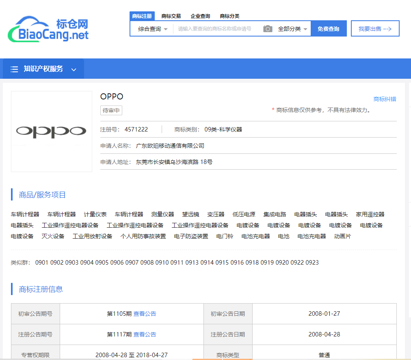Expand the 知识产权服务 chevron
Image resolution: width=411 pixels, height=360 pixels.
(x=74, y=69)
